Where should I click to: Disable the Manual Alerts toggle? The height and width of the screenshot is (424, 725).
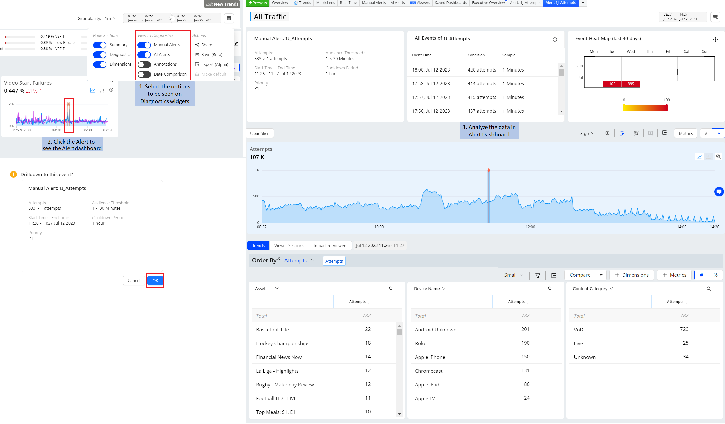click(x=144, y=45)
